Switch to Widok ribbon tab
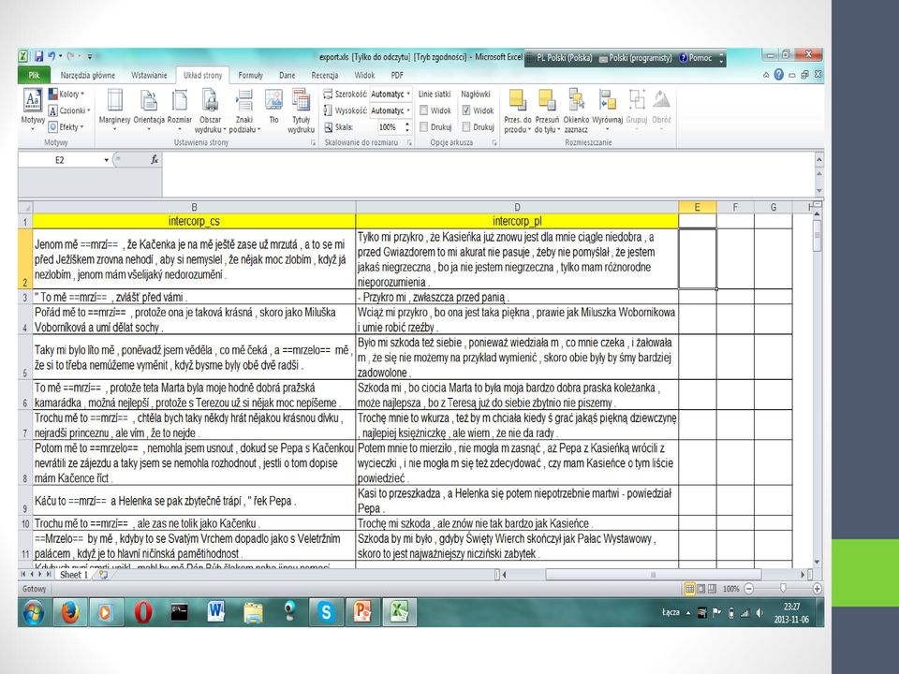The height and width of the screenshot is (674, 899). click(364, 75)
